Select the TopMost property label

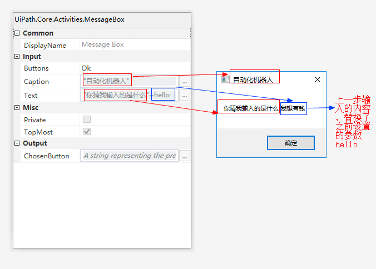(x=38, y=132)
